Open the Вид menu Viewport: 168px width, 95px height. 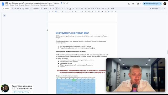pyautogui.click(x=17, y=5)
